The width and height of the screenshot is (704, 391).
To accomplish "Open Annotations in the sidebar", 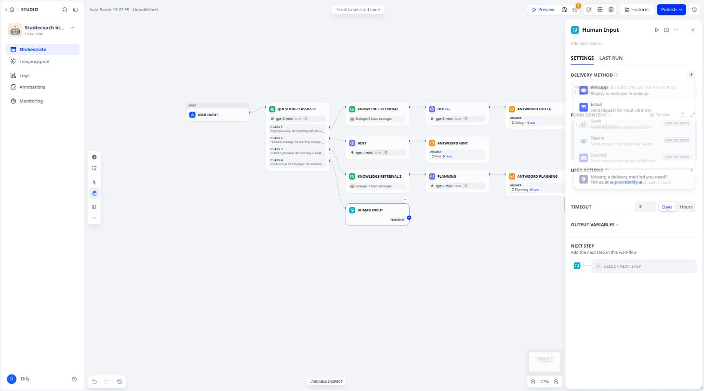I will click(x=42, y=87).
